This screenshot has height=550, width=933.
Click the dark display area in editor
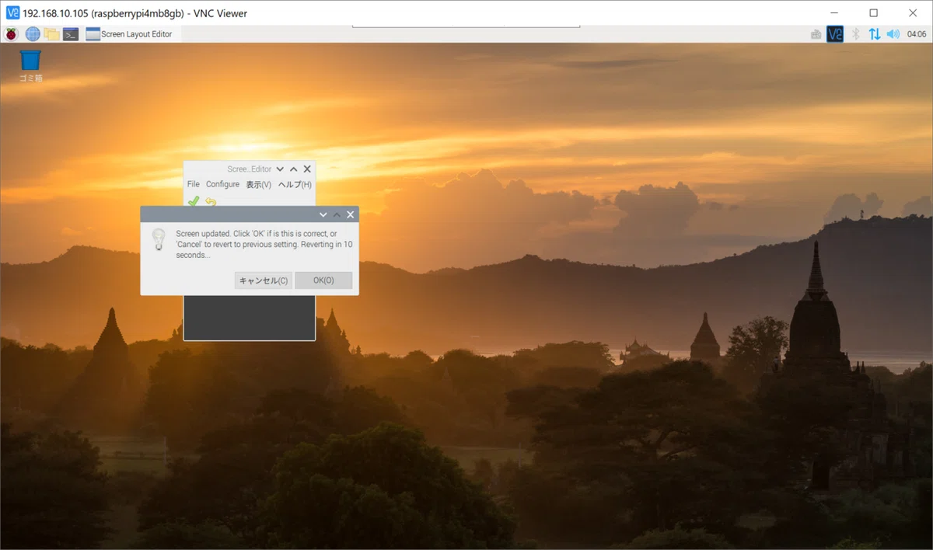(x=249, y=317)
